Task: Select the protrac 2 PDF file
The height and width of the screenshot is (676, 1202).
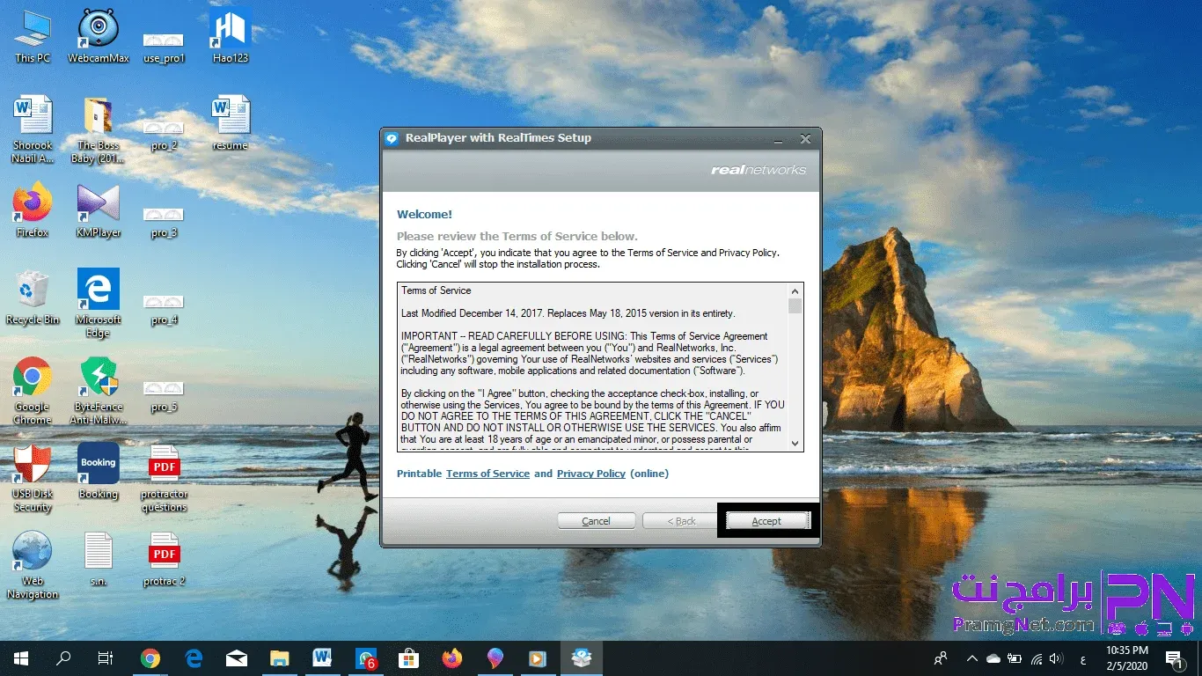Action: point(164,559)
